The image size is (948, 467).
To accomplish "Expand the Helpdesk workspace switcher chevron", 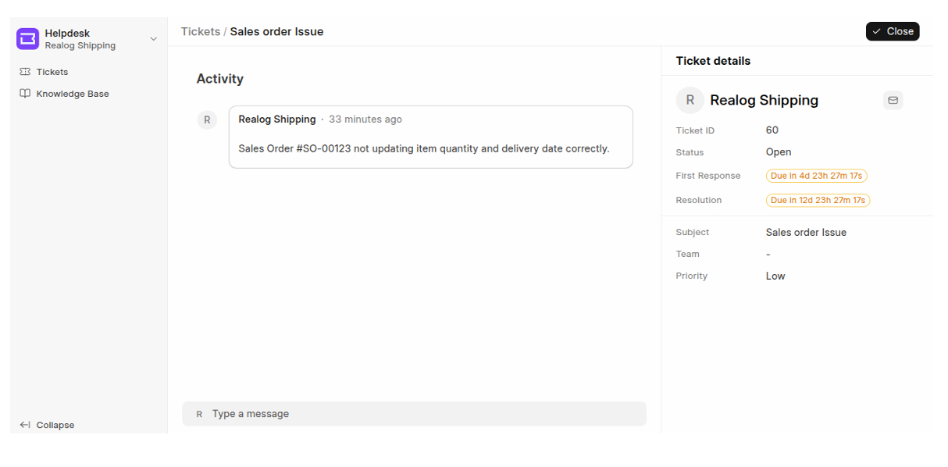I will [153, 39].
